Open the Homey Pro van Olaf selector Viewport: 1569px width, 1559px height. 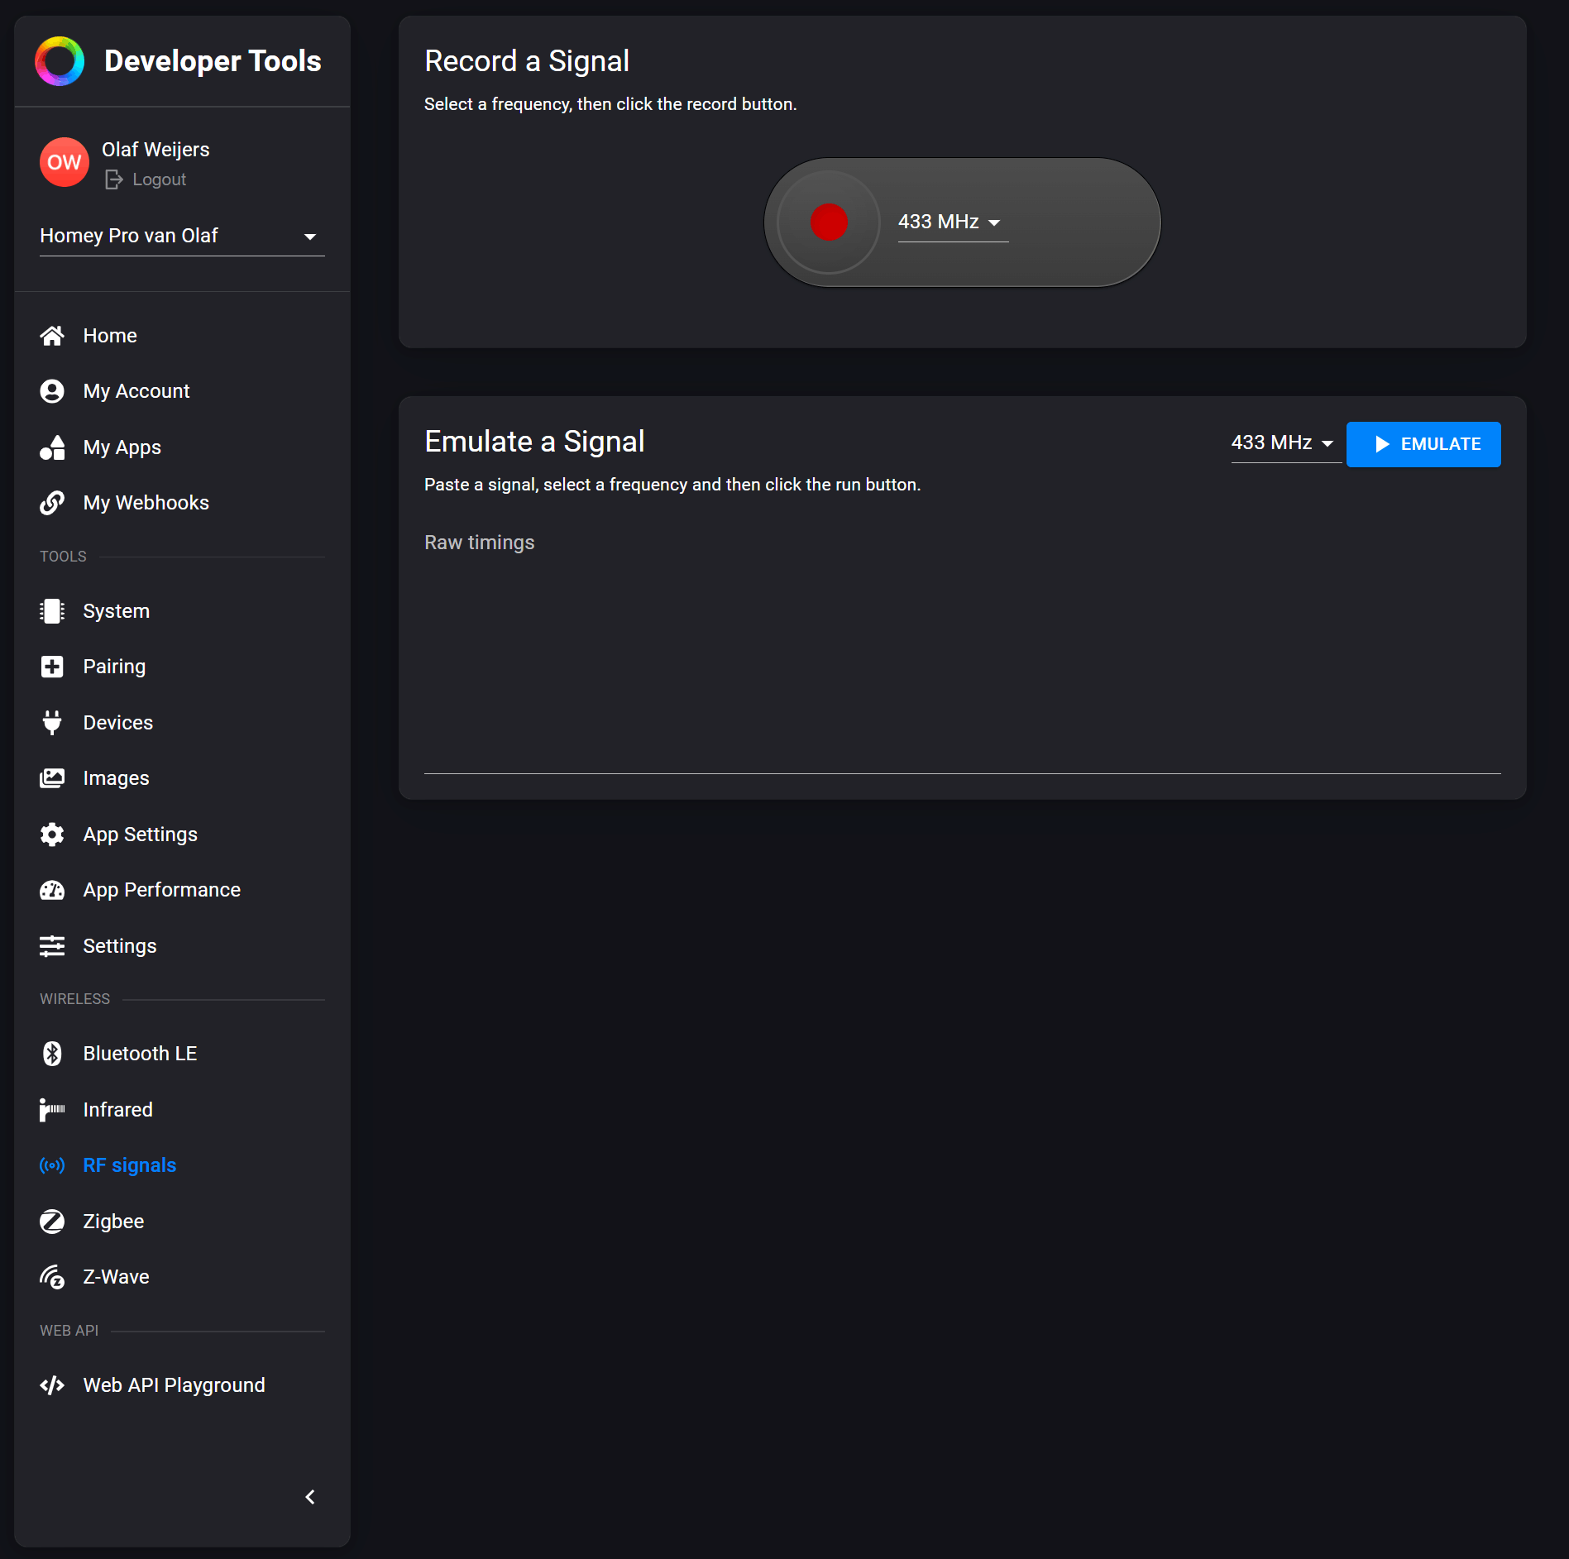pyautogui.click(x=181, y=237)
